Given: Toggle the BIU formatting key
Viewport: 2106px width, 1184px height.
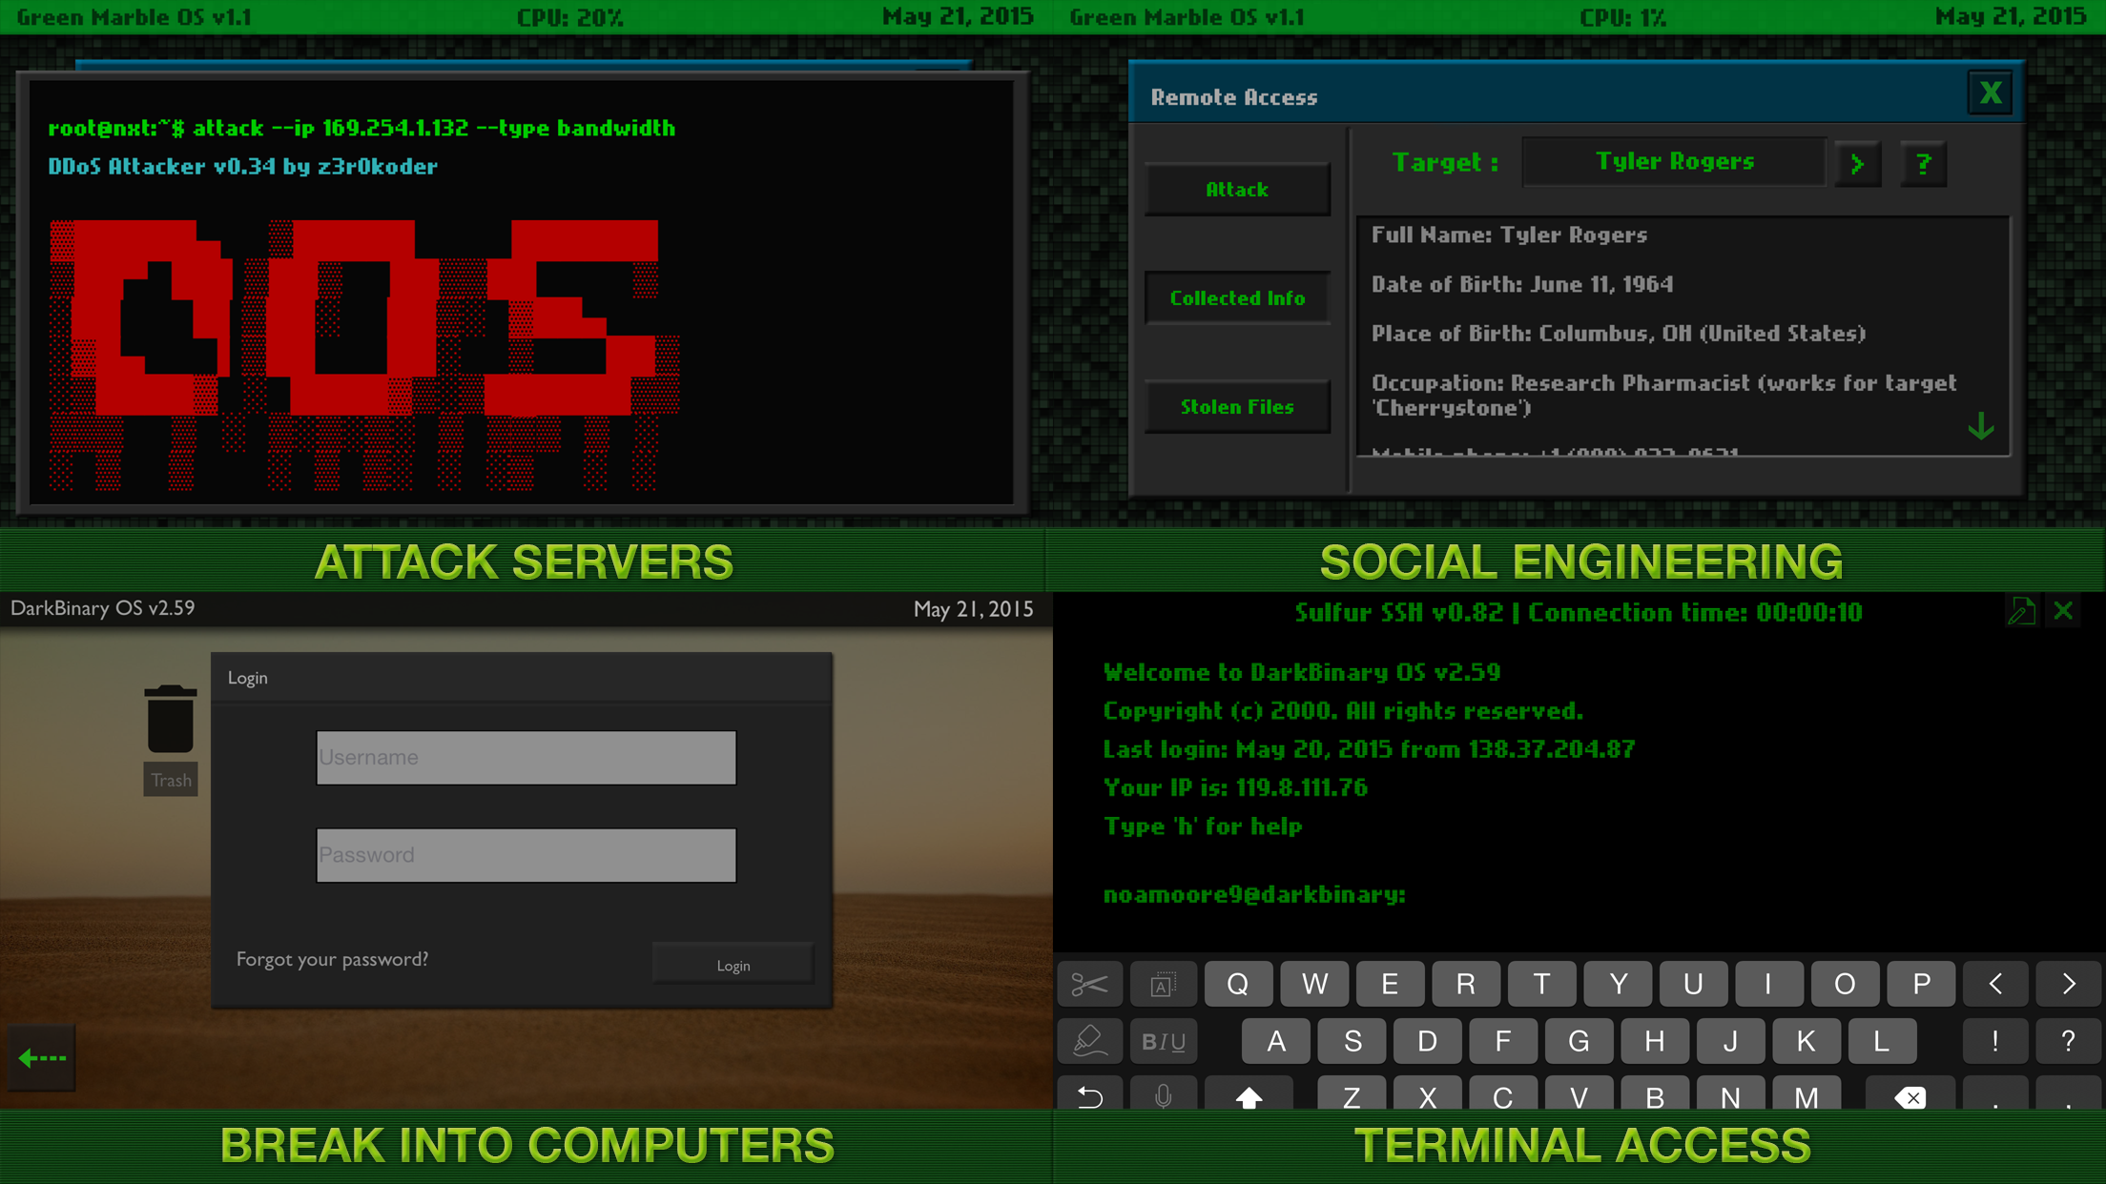Looking at the screenshot, I should [x=1163, y=1041].
